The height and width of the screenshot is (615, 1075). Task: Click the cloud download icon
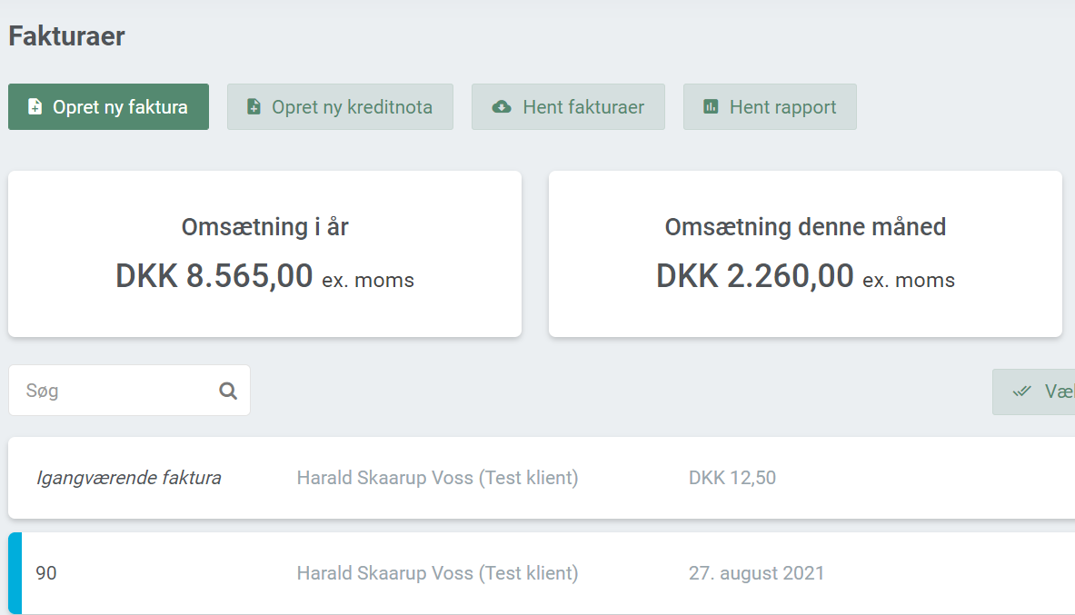click(501, 107)
